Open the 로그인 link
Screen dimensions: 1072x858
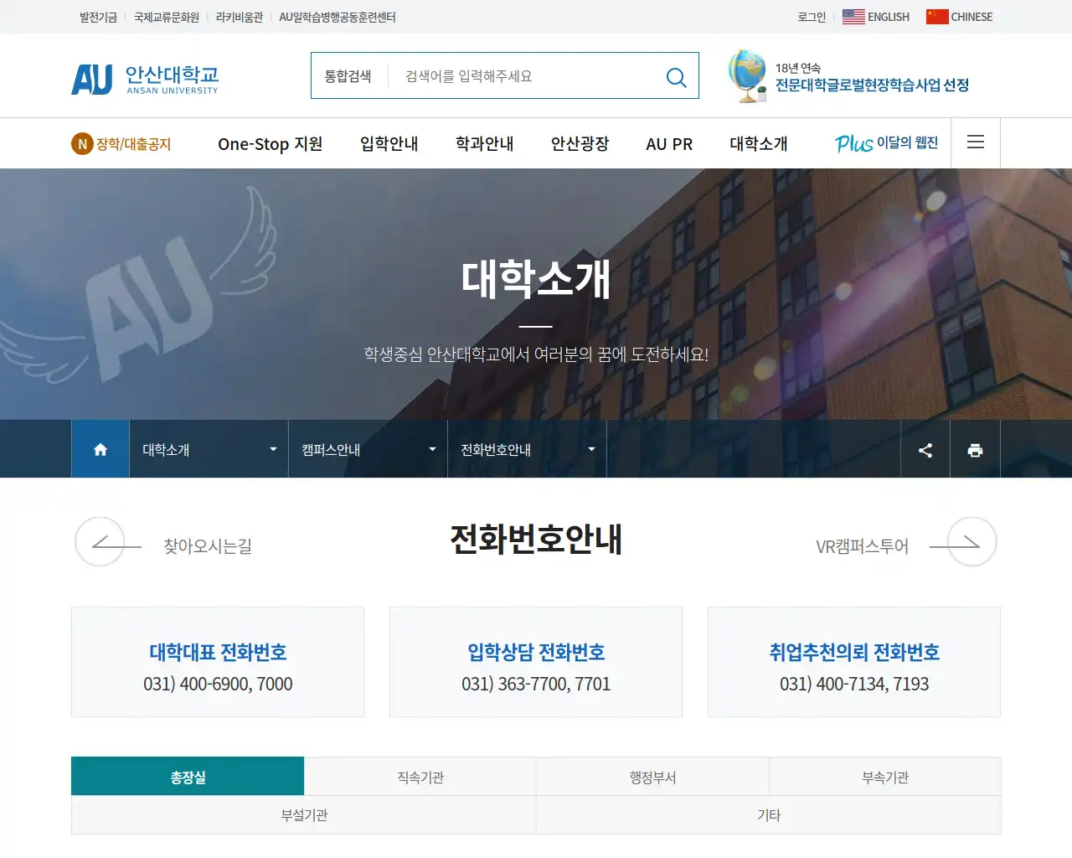(810, 17)
